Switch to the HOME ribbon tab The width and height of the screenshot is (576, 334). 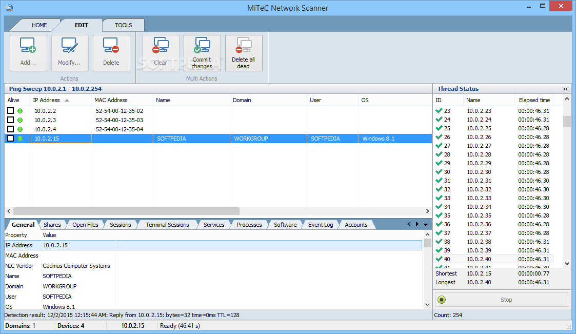[39, 25]
